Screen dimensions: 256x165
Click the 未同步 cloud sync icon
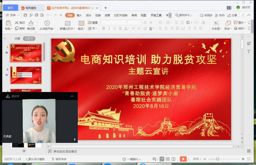point(201,15)
